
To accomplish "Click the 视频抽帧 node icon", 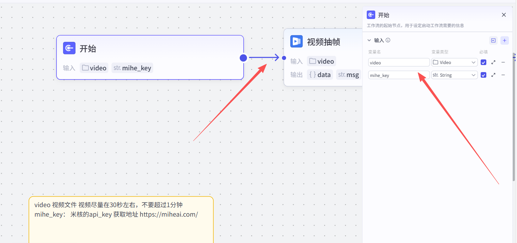I will point(296,41).
